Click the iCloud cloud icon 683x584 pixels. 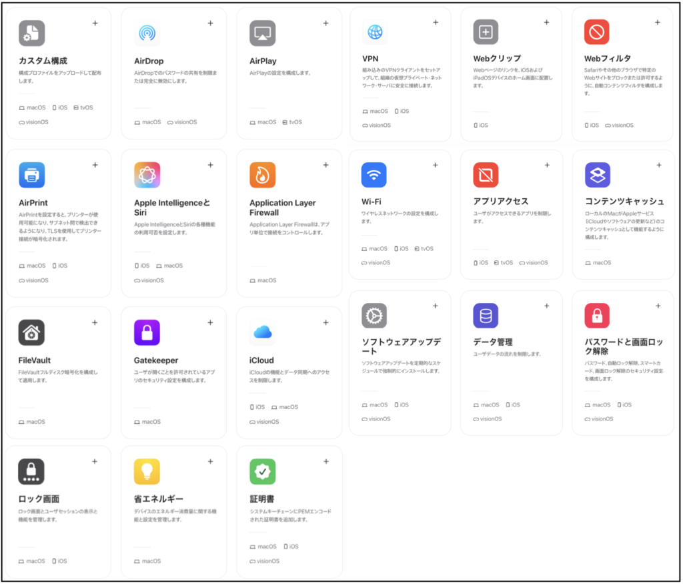[263, 332]
